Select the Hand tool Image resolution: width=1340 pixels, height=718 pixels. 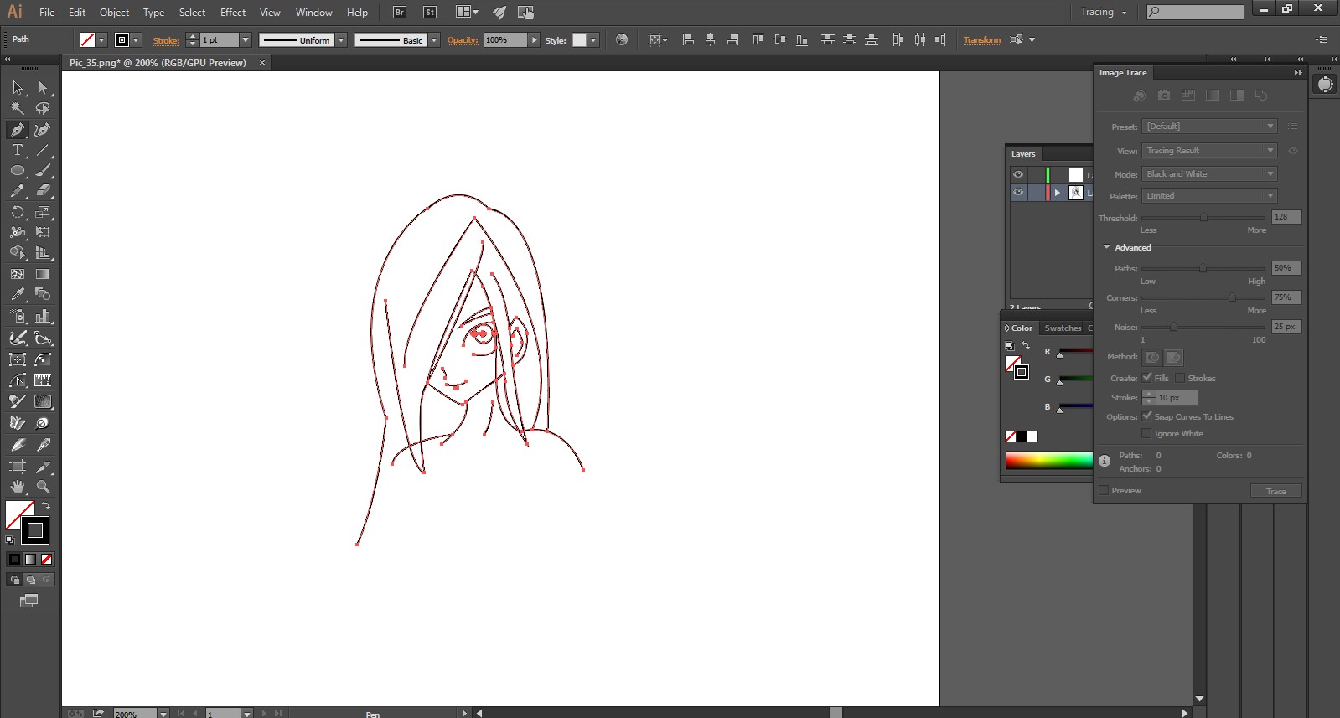(x=18, y=487)
